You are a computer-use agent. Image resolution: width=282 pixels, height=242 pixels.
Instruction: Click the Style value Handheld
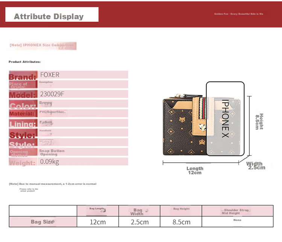tap(45, 131)
